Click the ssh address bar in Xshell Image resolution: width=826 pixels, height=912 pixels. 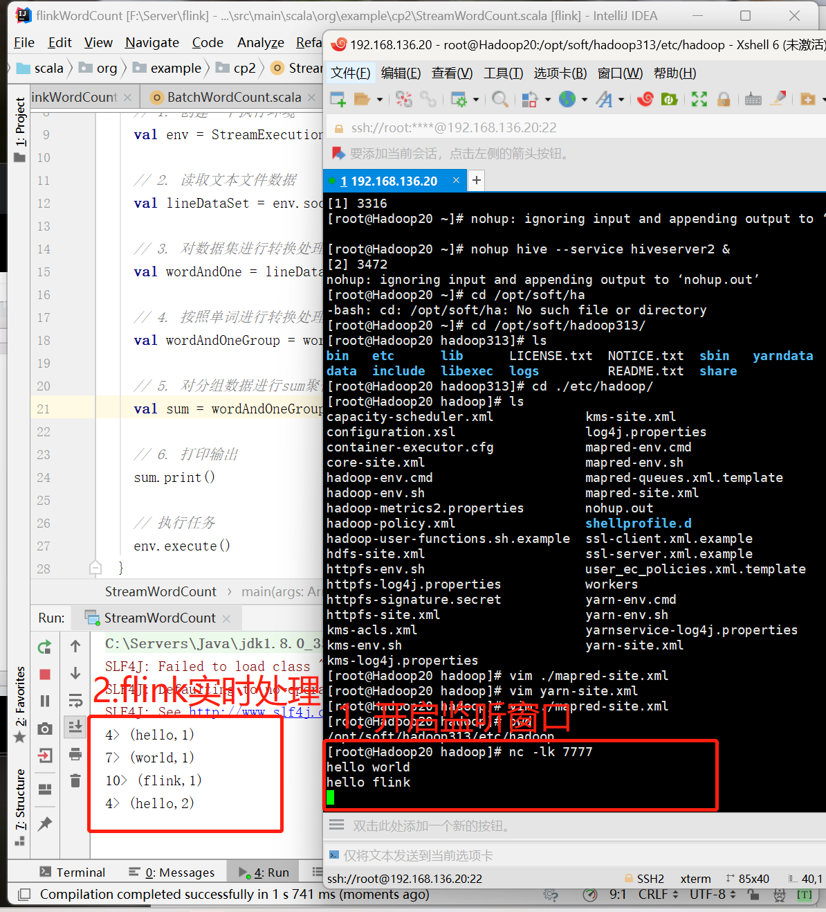pyautogui.click(x=574, y=127)
